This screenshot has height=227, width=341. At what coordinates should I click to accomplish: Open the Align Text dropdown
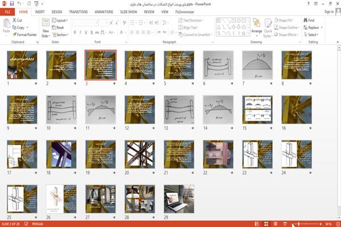tap(188, 27)
